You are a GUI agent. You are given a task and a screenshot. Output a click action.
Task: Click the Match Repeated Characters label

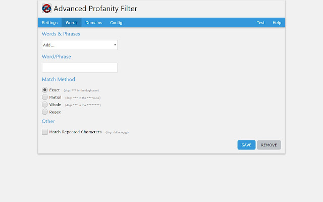(75, 132)
